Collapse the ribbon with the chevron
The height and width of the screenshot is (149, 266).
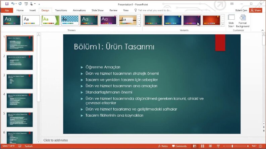pos(262,30)
